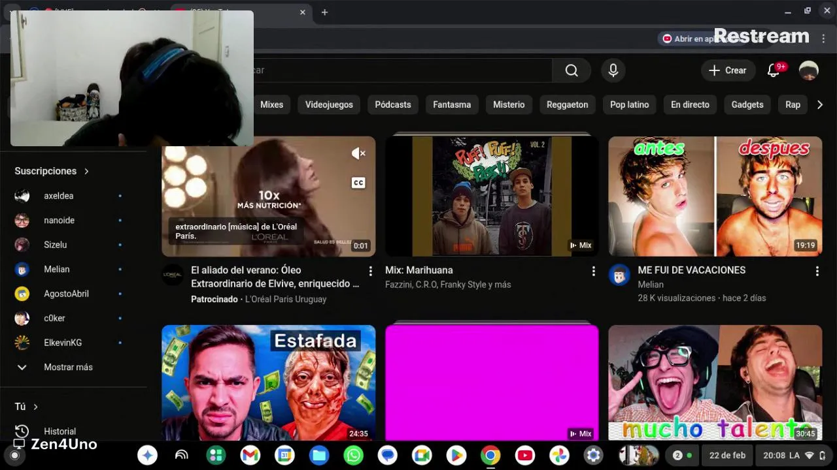Show more filter chips with right arrow
The height and width of the screenshot is (470, 837).
820,104
